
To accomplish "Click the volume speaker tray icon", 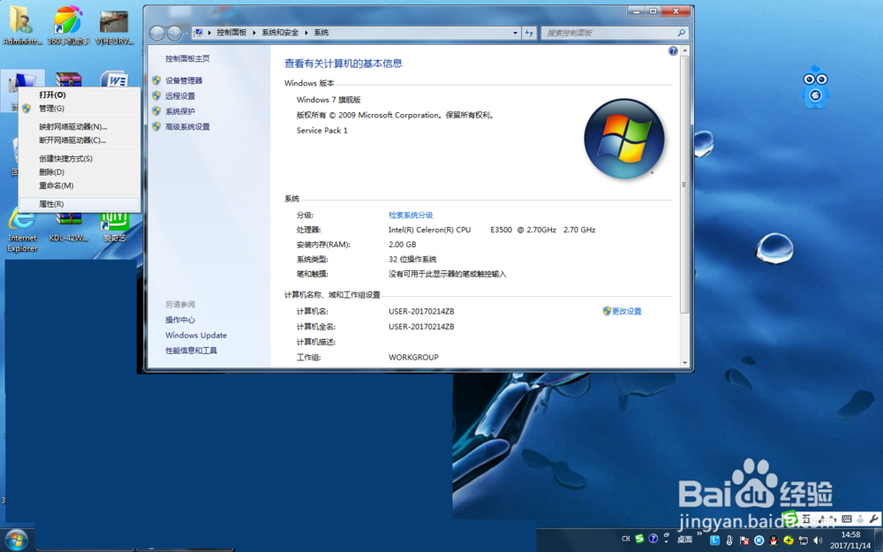I will (x=818, y=541).
